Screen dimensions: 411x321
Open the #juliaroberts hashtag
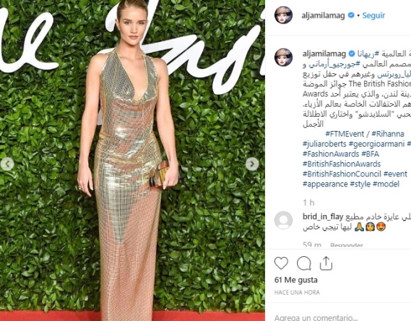point(325,144)
